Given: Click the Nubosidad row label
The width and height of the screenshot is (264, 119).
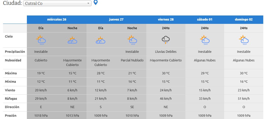Looking at the screenshot, I should pyautogui.click(x=13, y=60).
